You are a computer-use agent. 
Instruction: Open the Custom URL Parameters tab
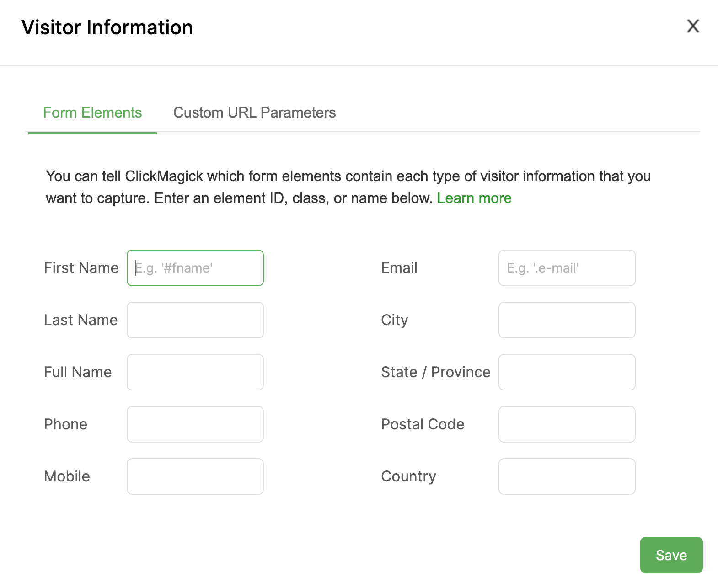[x=254, y=113]
